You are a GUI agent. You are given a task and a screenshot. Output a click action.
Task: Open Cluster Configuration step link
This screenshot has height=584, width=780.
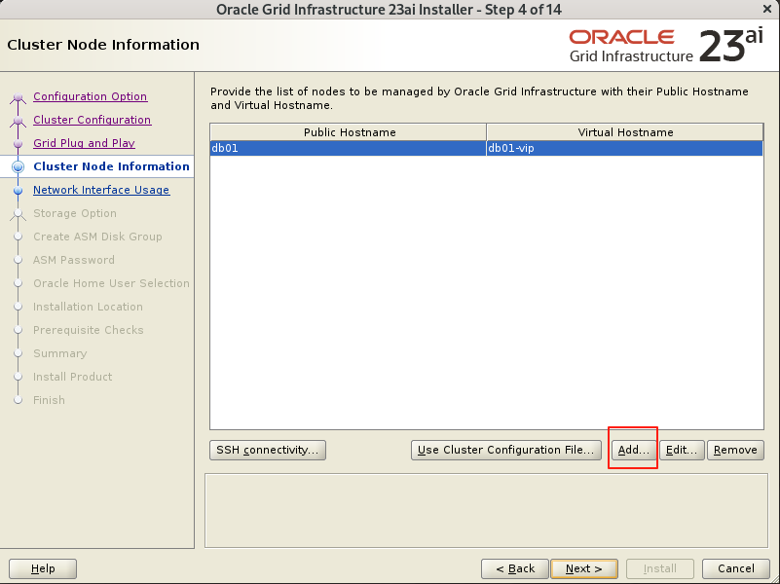(93, 120)
